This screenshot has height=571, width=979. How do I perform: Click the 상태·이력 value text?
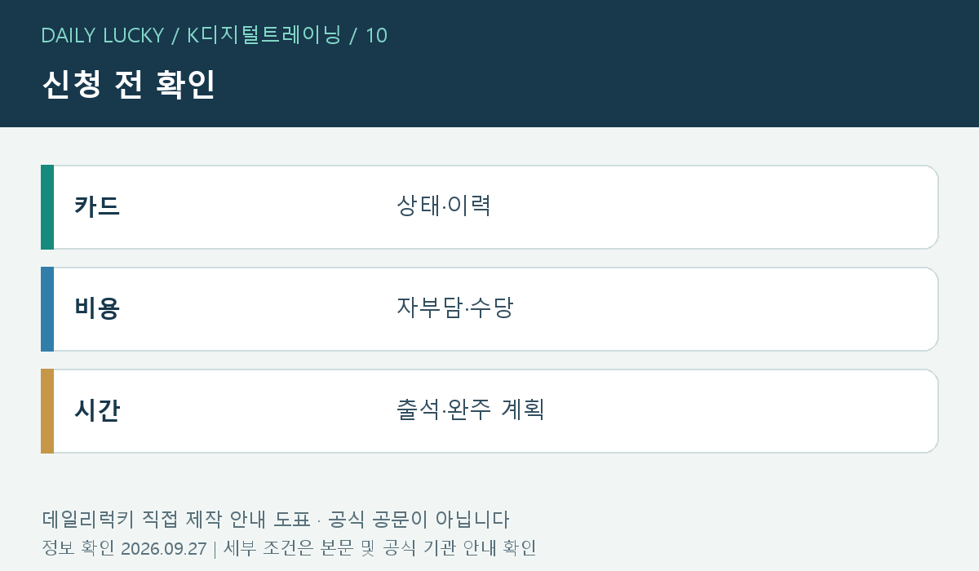pyautogui.click(x=443, y=205)
